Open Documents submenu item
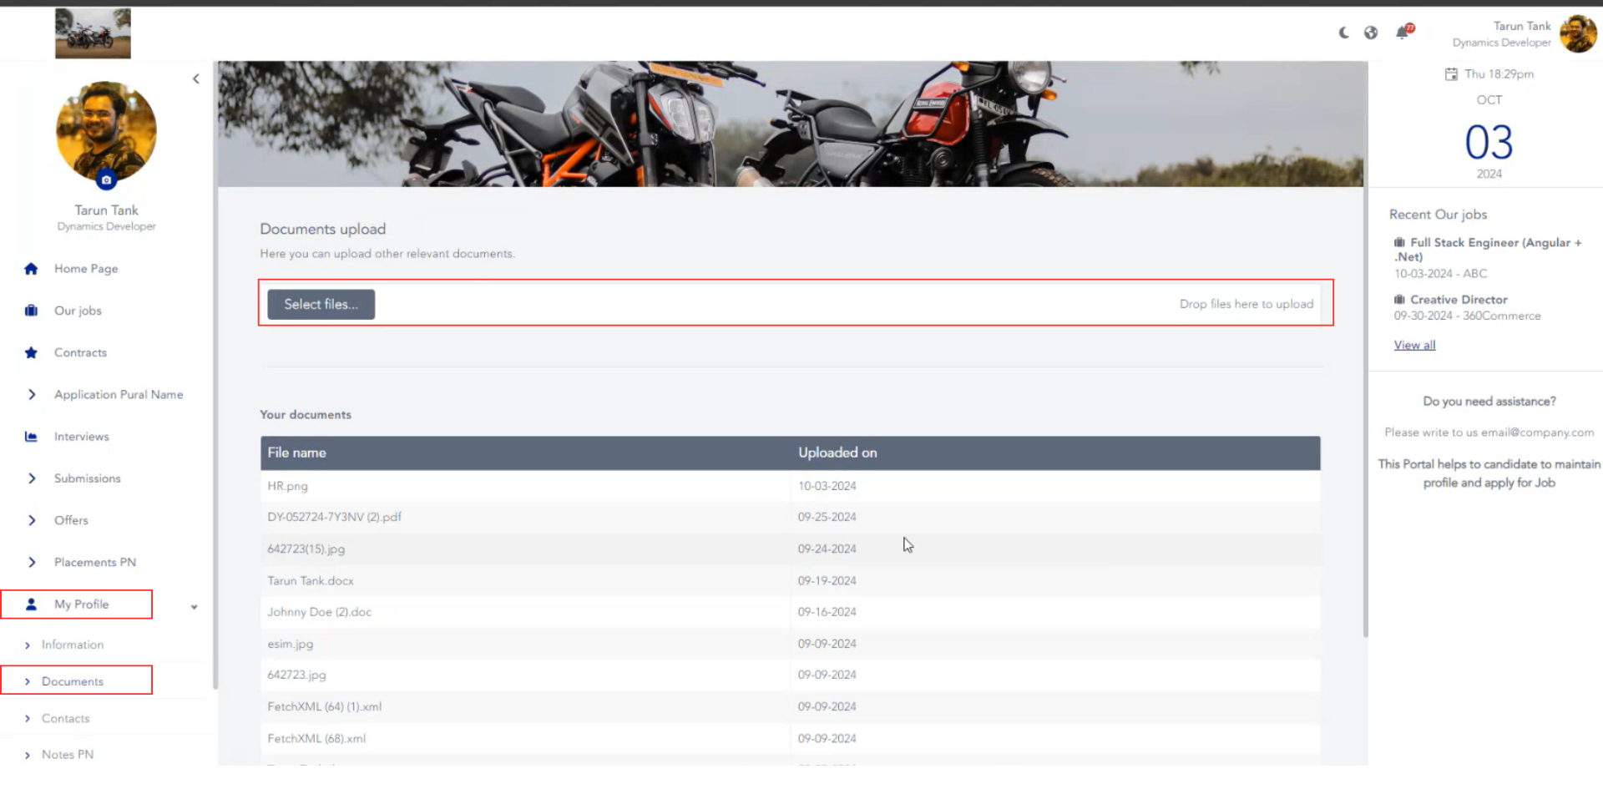The image size is (1603, 789). point(73,681)
